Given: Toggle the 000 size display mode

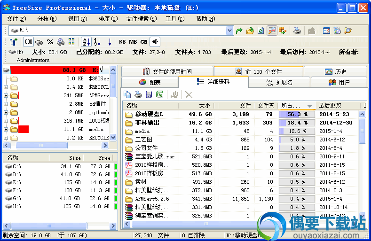Looking at the screenshot, I should click(x=29, y=42).
